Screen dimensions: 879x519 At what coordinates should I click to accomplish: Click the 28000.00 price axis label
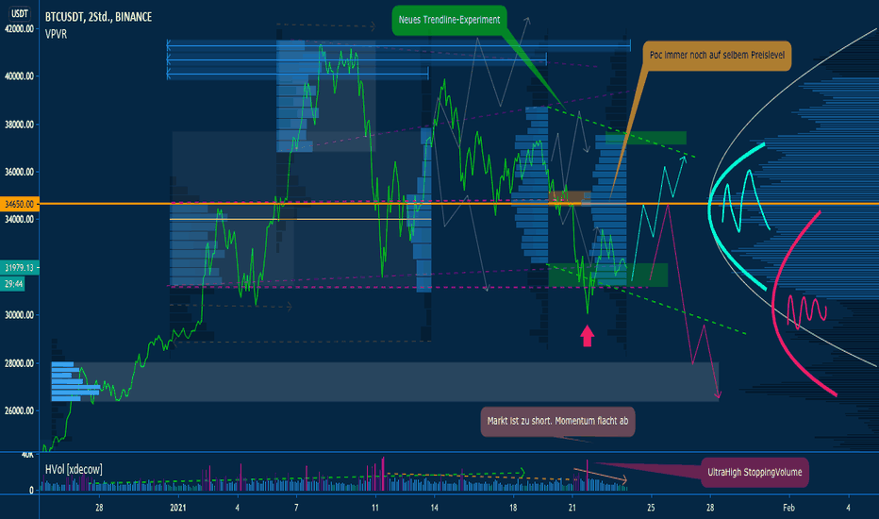19,363
